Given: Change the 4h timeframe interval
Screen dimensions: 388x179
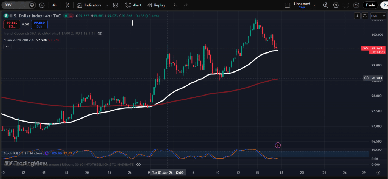Looking at the screenshot, I should tap(55, 5).
